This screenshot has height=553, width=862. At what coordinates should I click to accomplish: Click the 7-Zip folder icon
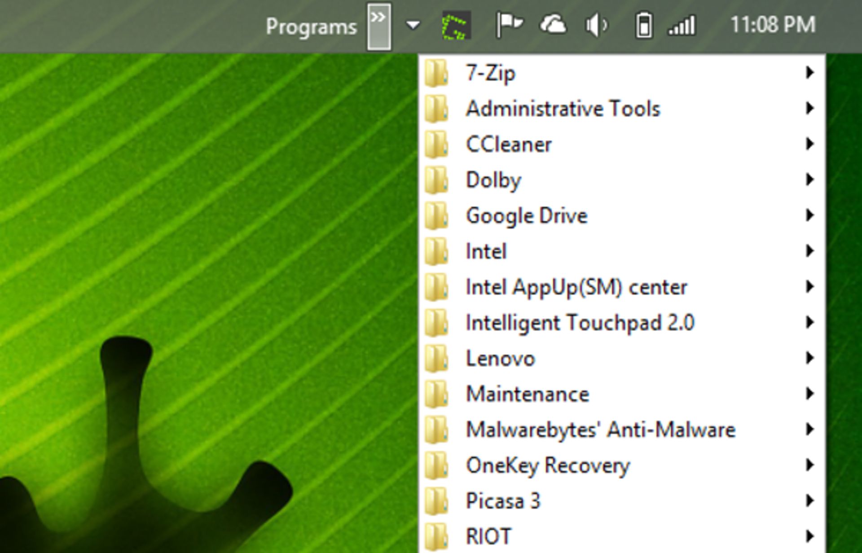coord(436,72)
